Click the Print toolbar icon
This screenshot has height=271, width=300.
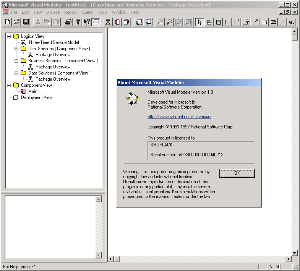pos(68,22)
